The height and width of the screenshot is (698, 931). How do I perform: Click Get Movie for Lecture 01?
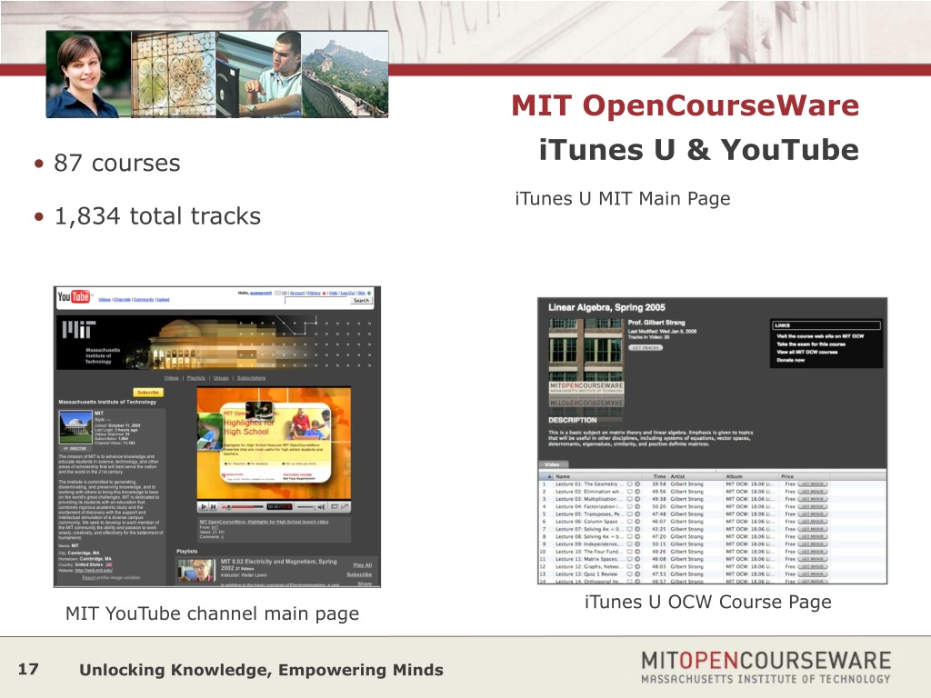[x=812, y=484]
